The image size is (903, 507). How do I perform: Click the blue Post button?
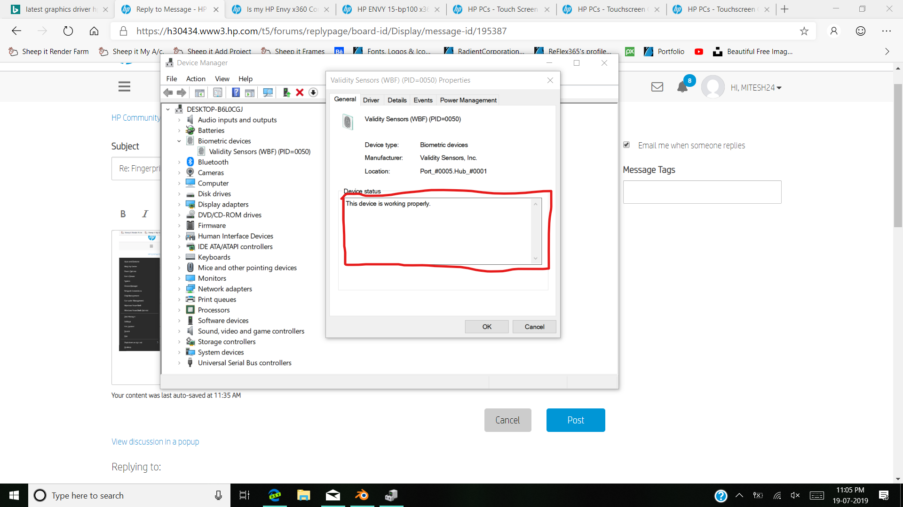point(575,420)
